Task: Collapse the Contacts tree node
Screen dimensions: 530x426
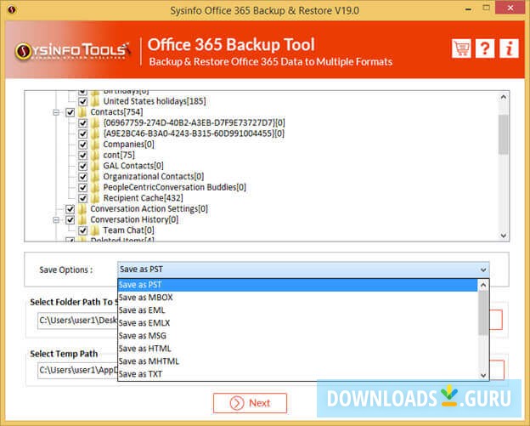Action: (56, 112)
